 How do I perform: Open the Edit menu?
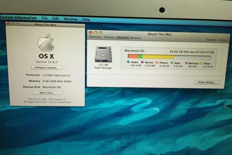(x=56, y=19)
